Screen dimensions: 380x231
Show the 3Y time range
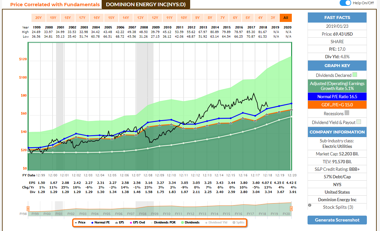273,18
